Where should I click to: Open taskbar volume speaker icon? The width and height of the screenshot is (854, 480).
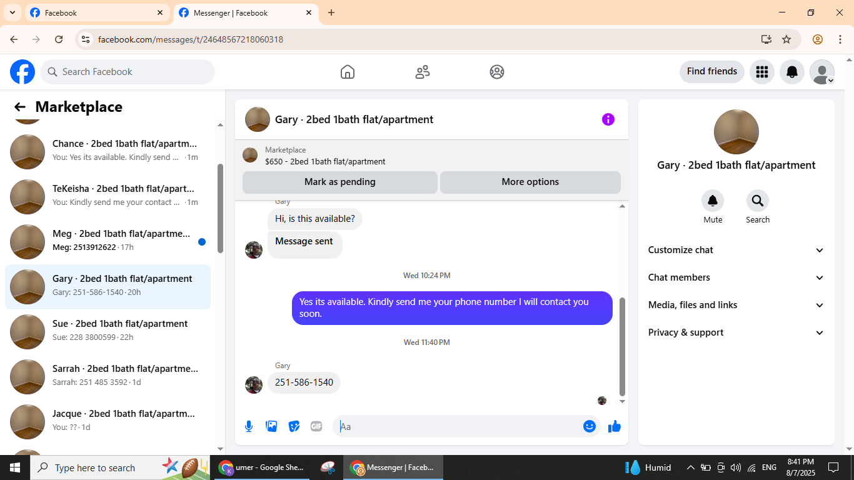pos(735,467)
